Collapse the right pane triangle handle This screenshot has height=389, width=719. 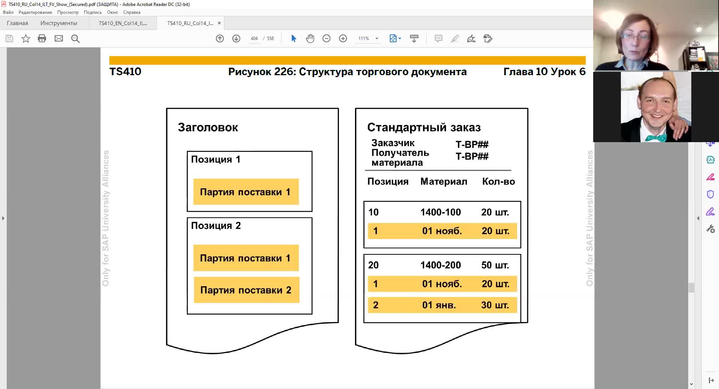(698, 218)
